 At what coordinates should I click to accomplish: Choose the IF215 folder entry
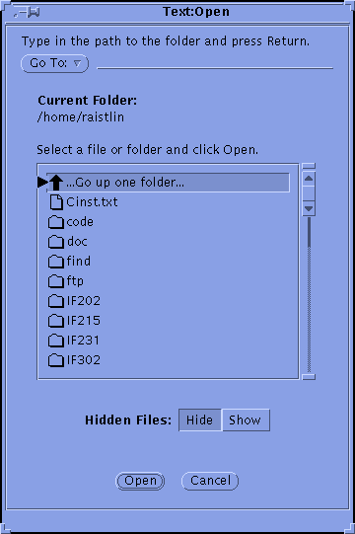tap(74, 321)
